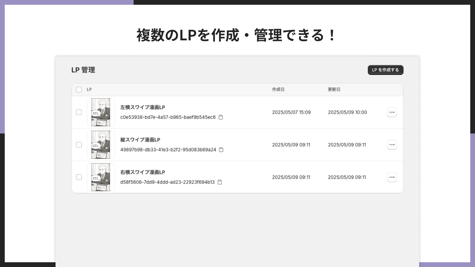Viewport: 475px width, 267px height.
Task: Open the 右横スワイプ漫画LP thumbnail
Action: point(101,177)
